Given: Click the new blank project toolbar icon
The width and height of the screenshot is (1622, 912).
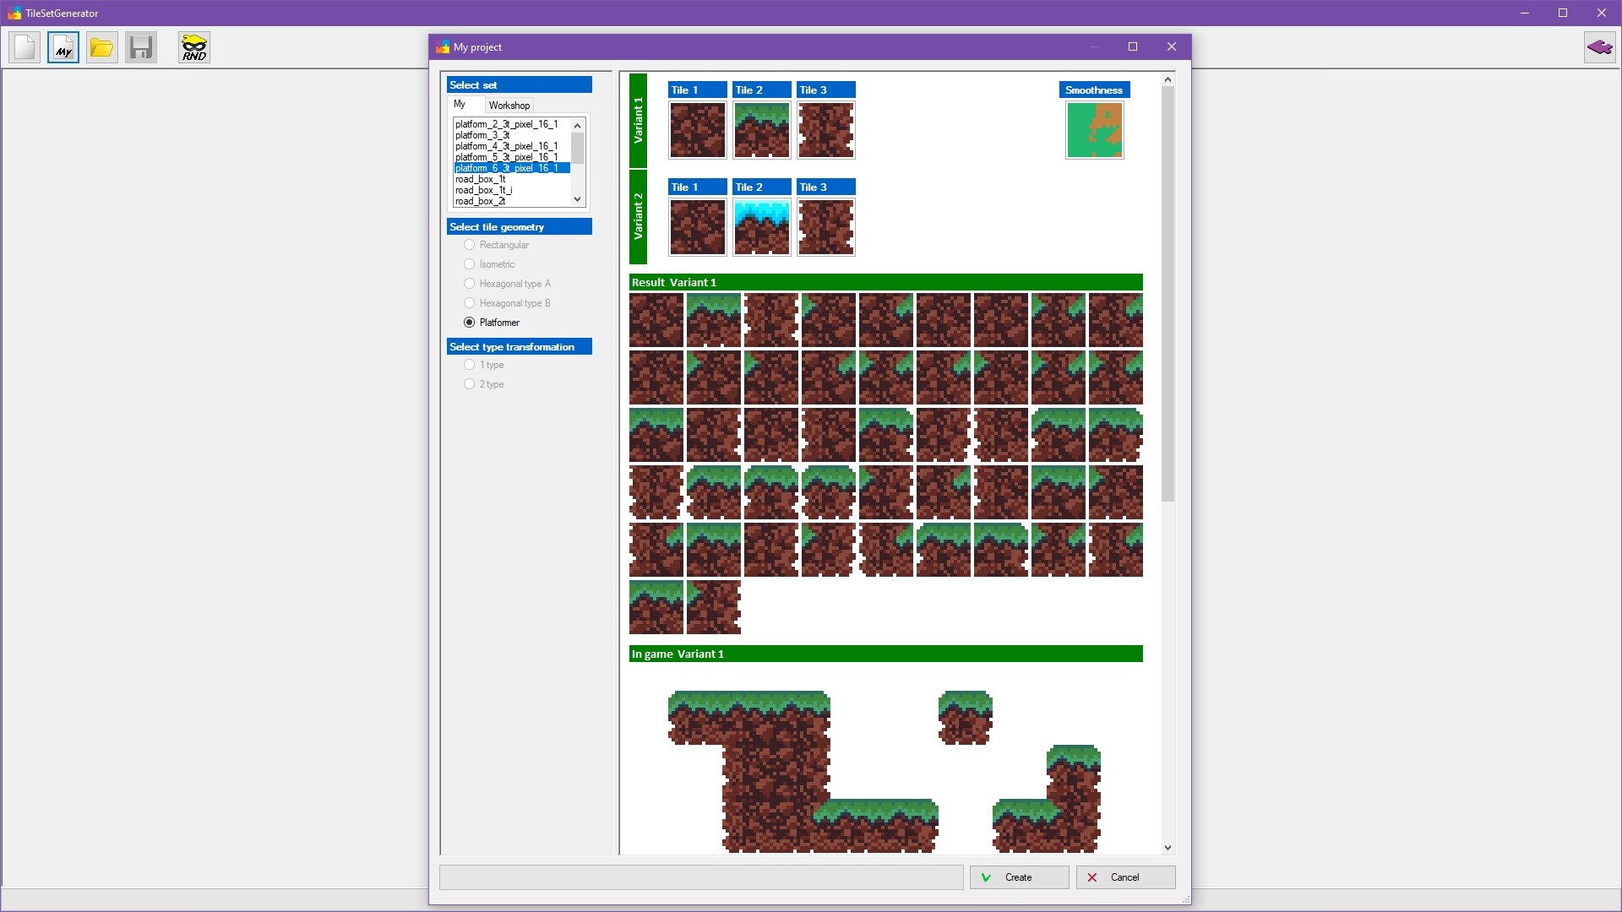Looking at the screenshot, I should click(24, 47).
